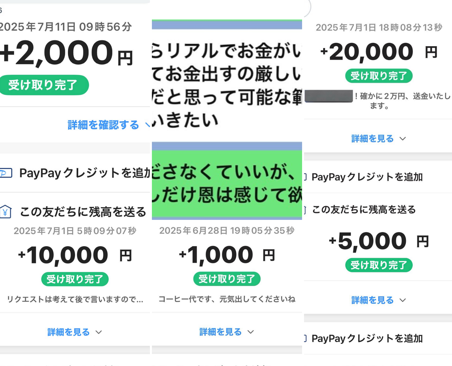The width and height of the screenshot is (452, 366).
Task: Click the green highlighted text block
Action: click(227, 183)
